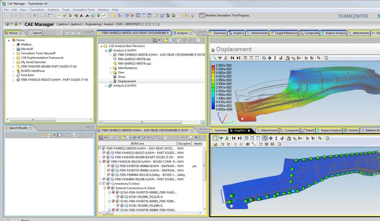Click the collapse-all icon in Home panel toolbar
The image size is (380, 221).
67,33
